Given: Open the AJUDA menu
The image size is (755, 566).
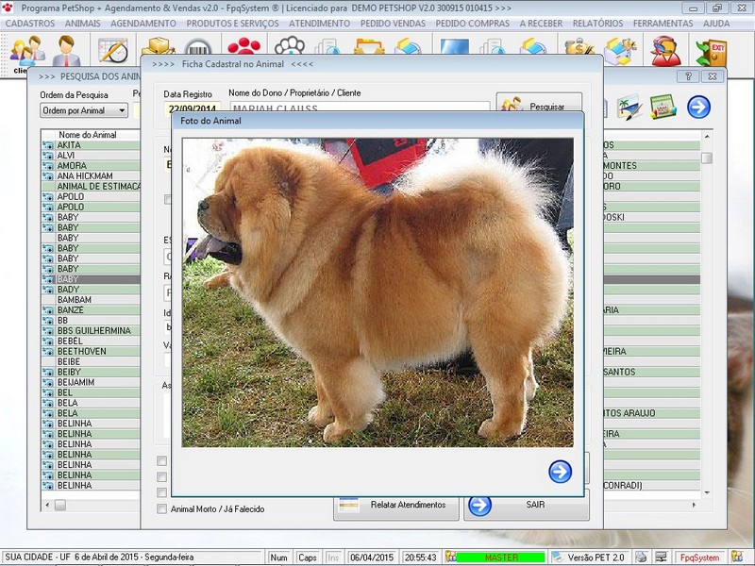Looking at the screenshot, I should point(716,23).
